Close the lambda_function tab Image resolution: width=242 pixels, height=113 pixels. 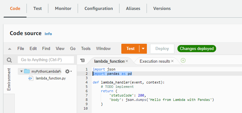pos(127,61)
